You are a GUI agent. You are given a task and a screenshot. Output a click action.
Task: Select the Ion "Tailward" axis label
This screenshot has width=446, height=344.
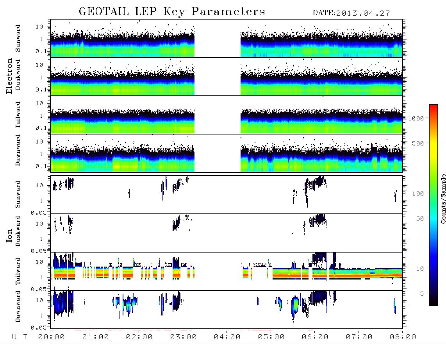(x=18, y=271)
